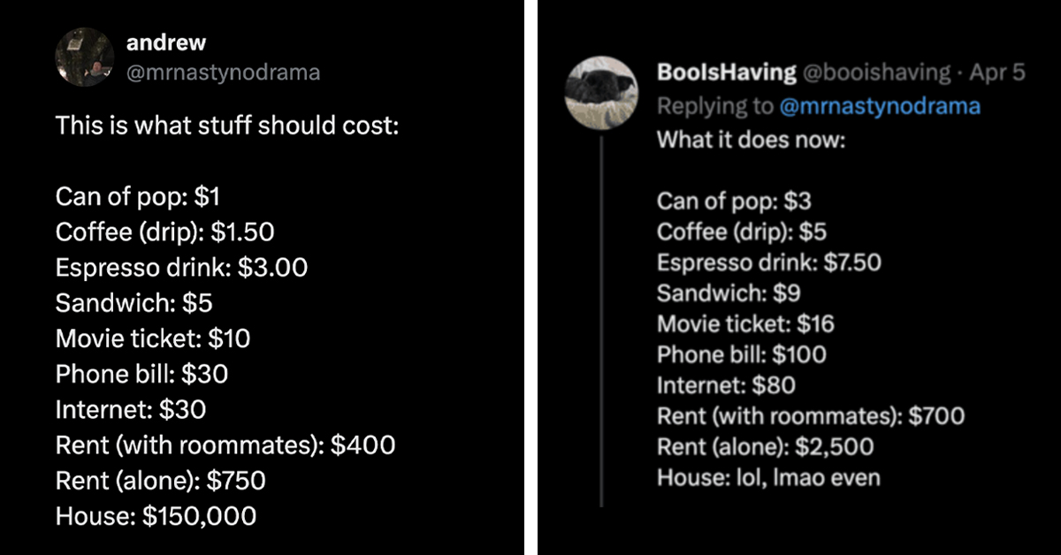This screenshot has width=1061, height=555.
Task: Click the "Espresso drink: $3.00" line
Action: (181, 267)
